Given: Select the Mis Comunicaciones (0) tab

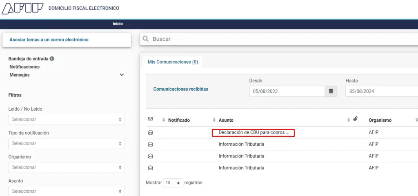Looking at the screenshot, I should 173,62.
